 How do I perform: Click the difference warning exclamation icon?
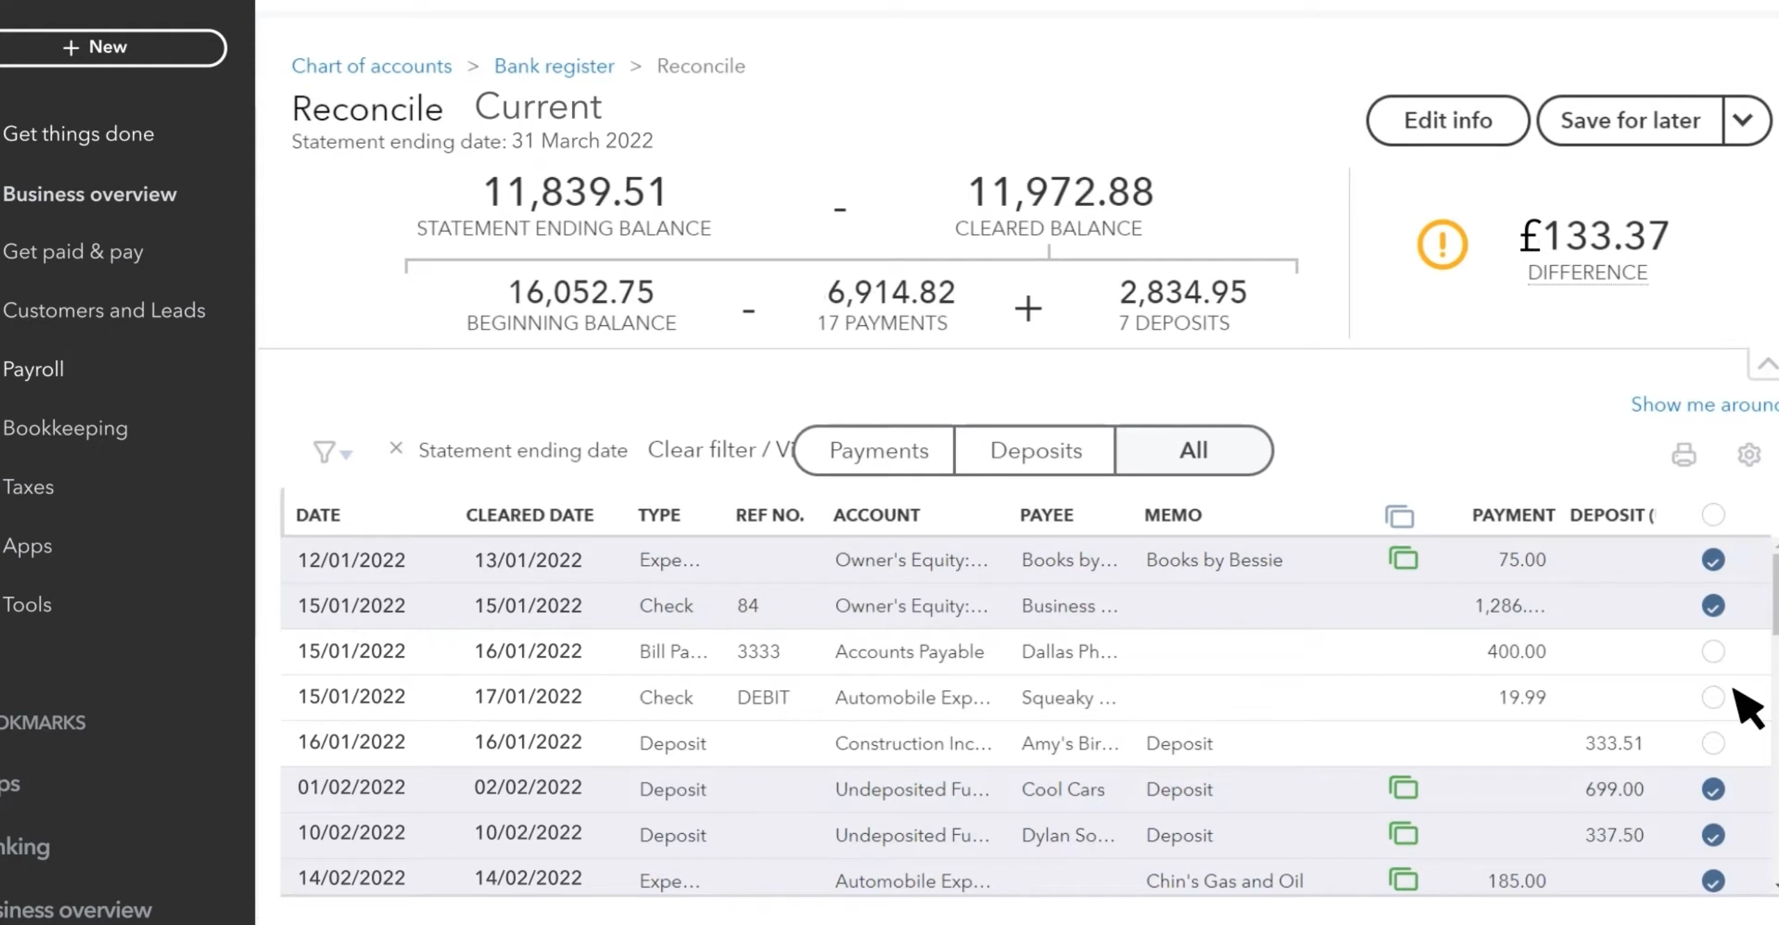[x=1443, y=244]
